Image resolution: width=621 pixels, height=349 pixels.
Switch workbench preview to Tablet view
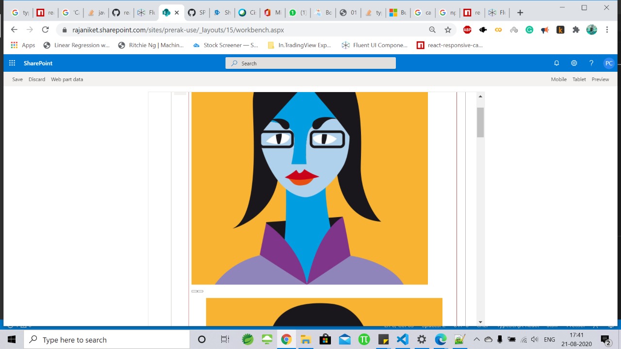pos(579,79)
